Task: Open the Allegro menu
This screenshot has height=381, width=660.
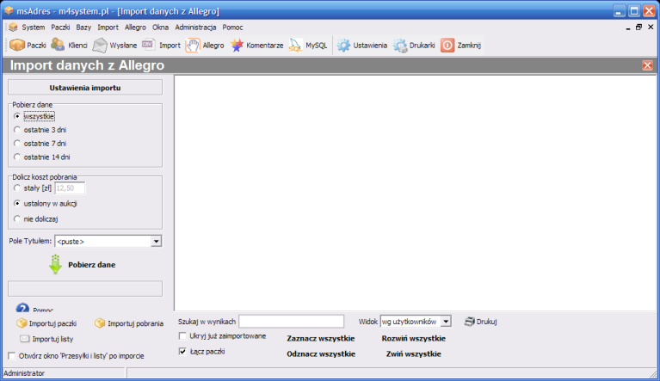Action: (x=135, y=28)
